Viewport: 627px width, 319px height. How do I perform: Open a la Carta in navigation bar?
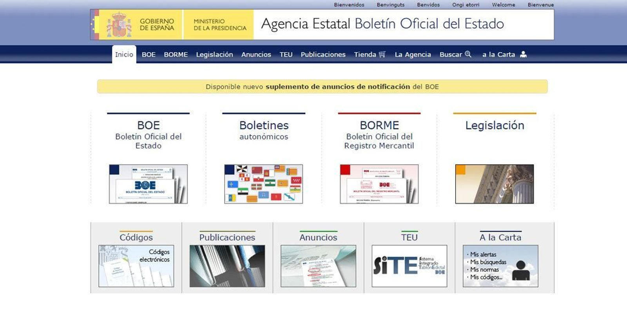coord(498,54)
